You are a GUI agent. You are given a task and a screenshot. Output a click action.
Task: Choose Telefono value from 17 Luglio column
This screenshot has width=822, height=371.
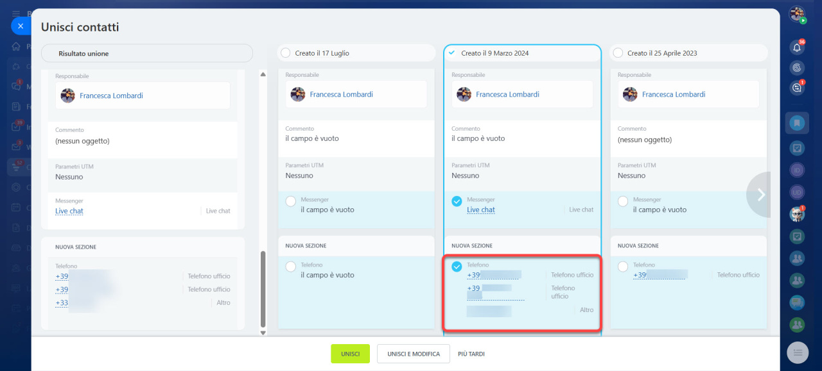tap(291, 267)
